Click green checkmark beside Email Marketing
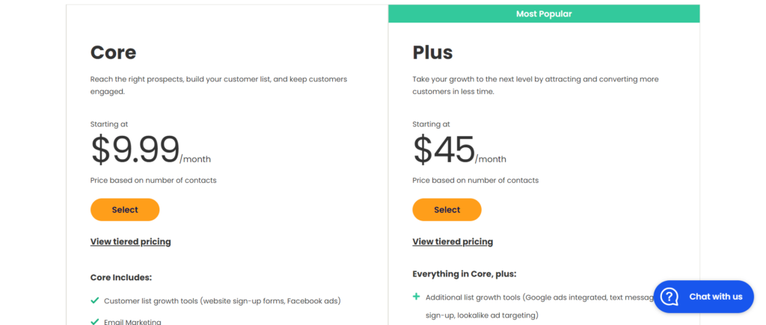 coord(95,321)
